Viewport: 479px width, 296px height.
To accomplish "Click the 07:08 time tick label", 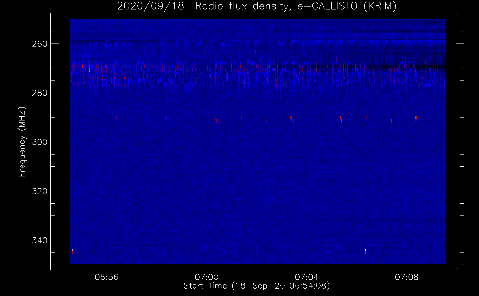I will [x=407, y=277].
